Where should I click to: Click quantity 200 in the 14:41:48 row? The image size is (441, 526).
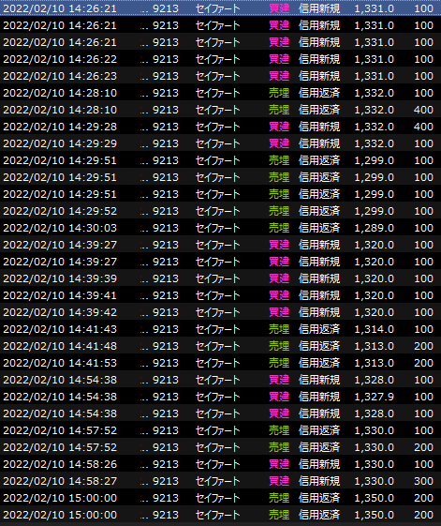(x=423, y=346)
